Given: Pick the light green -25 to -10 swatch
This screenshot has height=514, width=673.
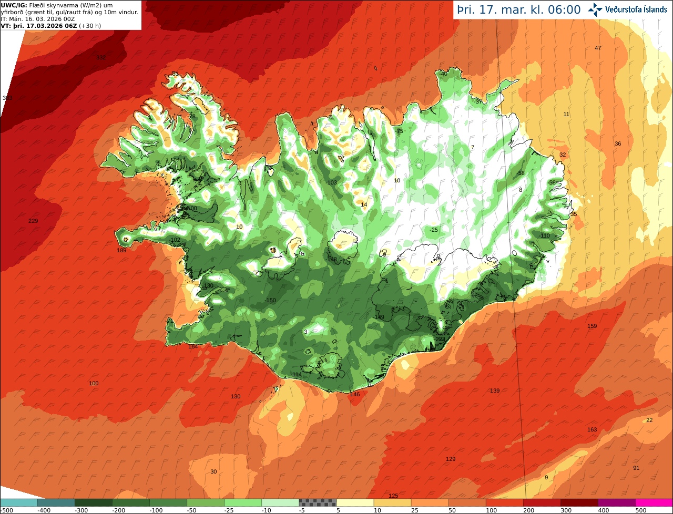Looking at the screenshot, I should pos(242,502).
